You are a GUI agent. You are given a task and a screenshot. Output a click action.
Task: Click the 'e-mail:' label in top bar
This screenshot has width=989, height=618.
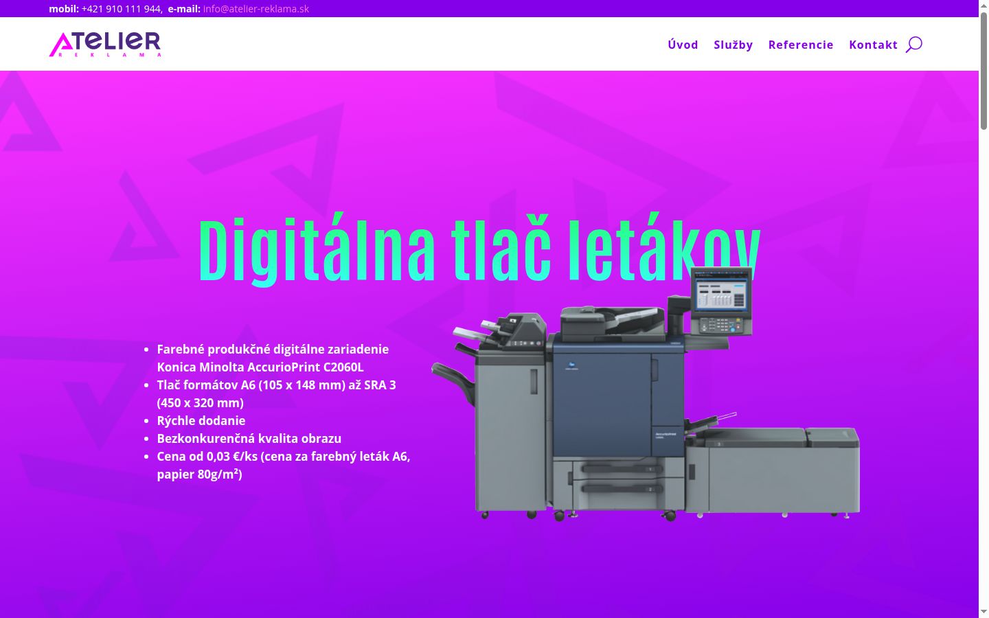tap(184, 9)
